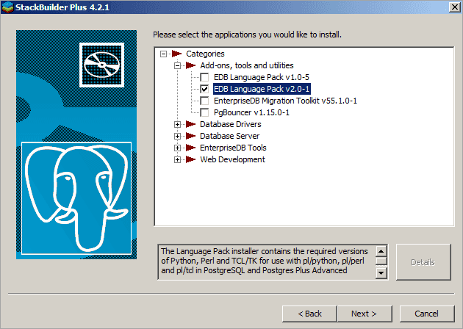Select the Categories tree label
463x329 pixels.
[205, 54]
